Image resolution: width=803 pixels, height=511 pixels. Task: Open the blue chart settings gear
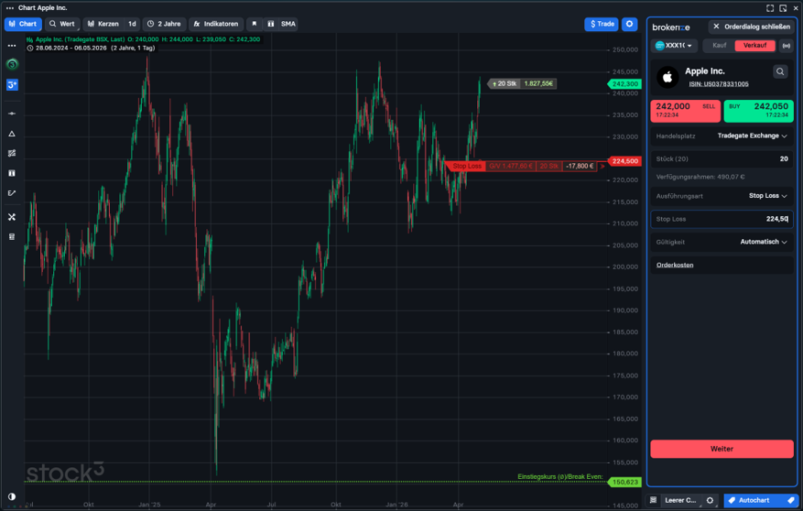[x=629, y=24]
